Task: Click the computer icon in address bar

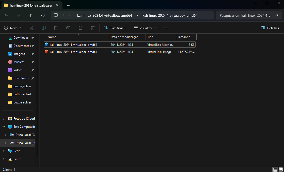Action: click(x=56, y=15)
